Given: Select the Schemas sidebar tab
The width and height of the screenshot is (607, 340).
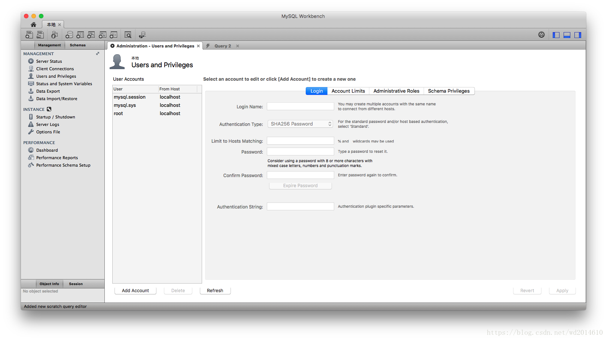Looking at the screenshot, I should tap(78, 45).
